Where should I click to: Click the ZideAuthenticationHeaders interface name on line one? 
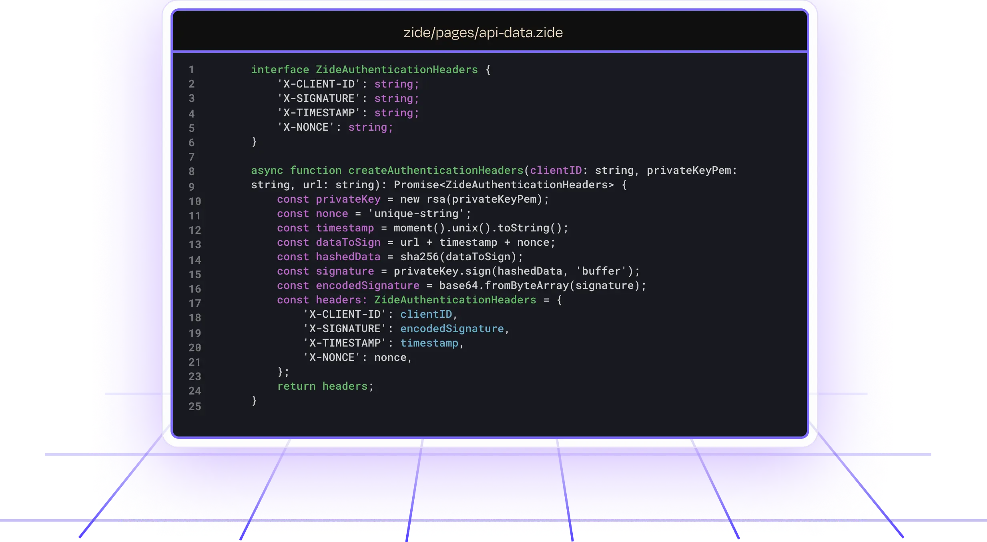tap(397, 70)
